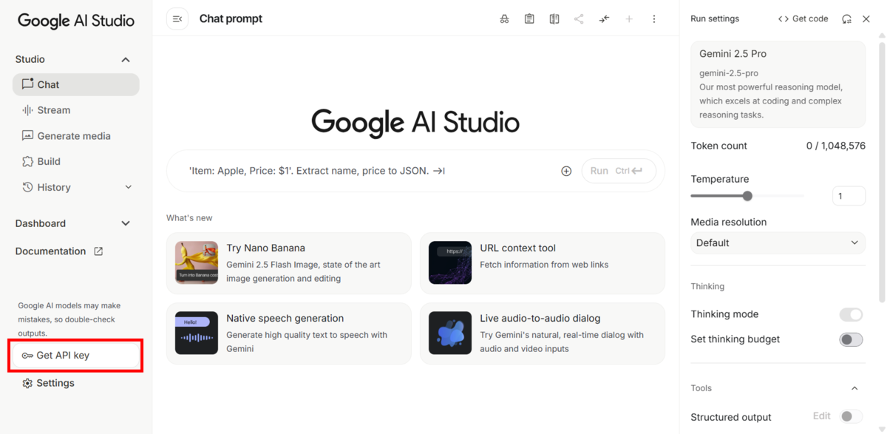Viewport: 887px width, 434px height.
Task: Select the prompt compare arrows icon
Action: [604, 18]
